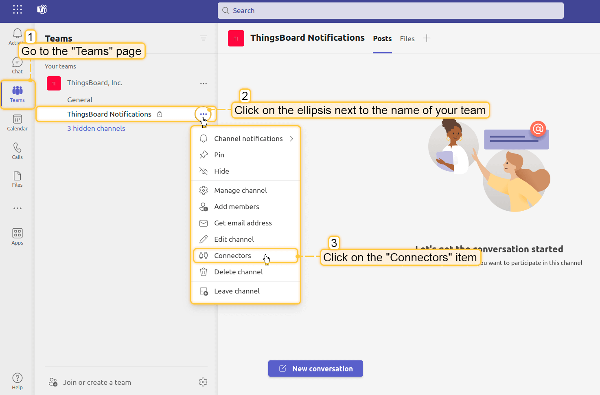The image size is (600, 395).
Task: Open the Apps store in sidebar
Action: pyautogui.click(x=17, y=237)
